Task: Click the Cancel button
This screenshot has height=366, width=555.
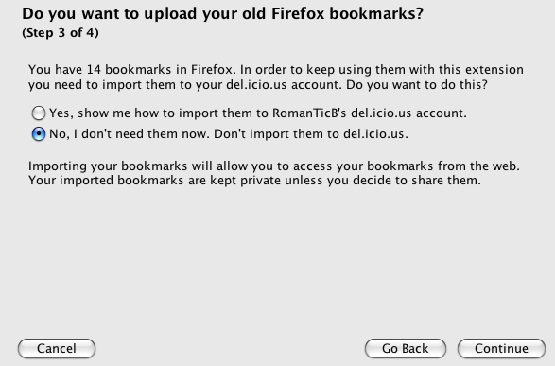Action: 57,349
